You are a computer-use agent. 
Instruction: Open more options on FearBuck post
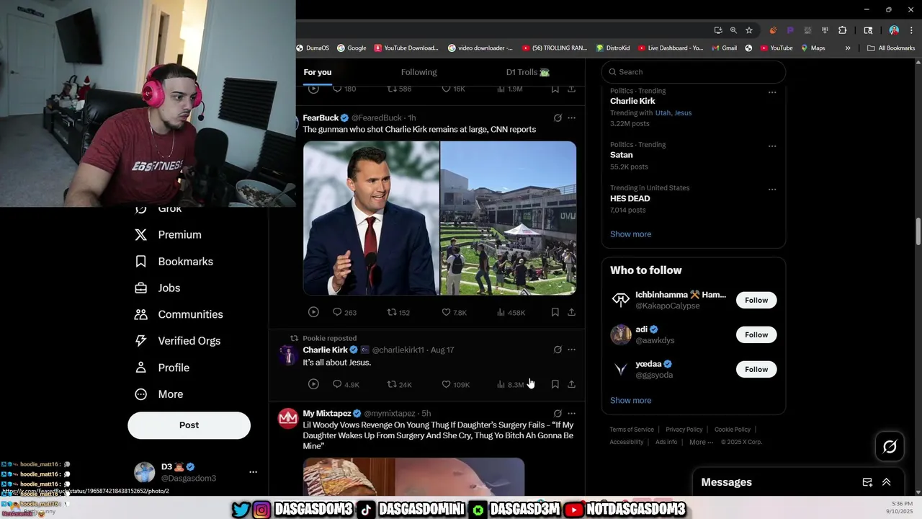pyautogui.click(x=571, y=117)
